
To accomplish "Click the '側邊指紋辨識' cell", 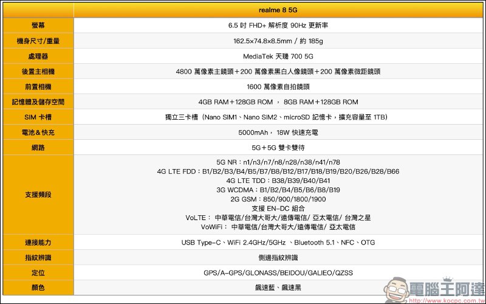I will click(278, 257).
